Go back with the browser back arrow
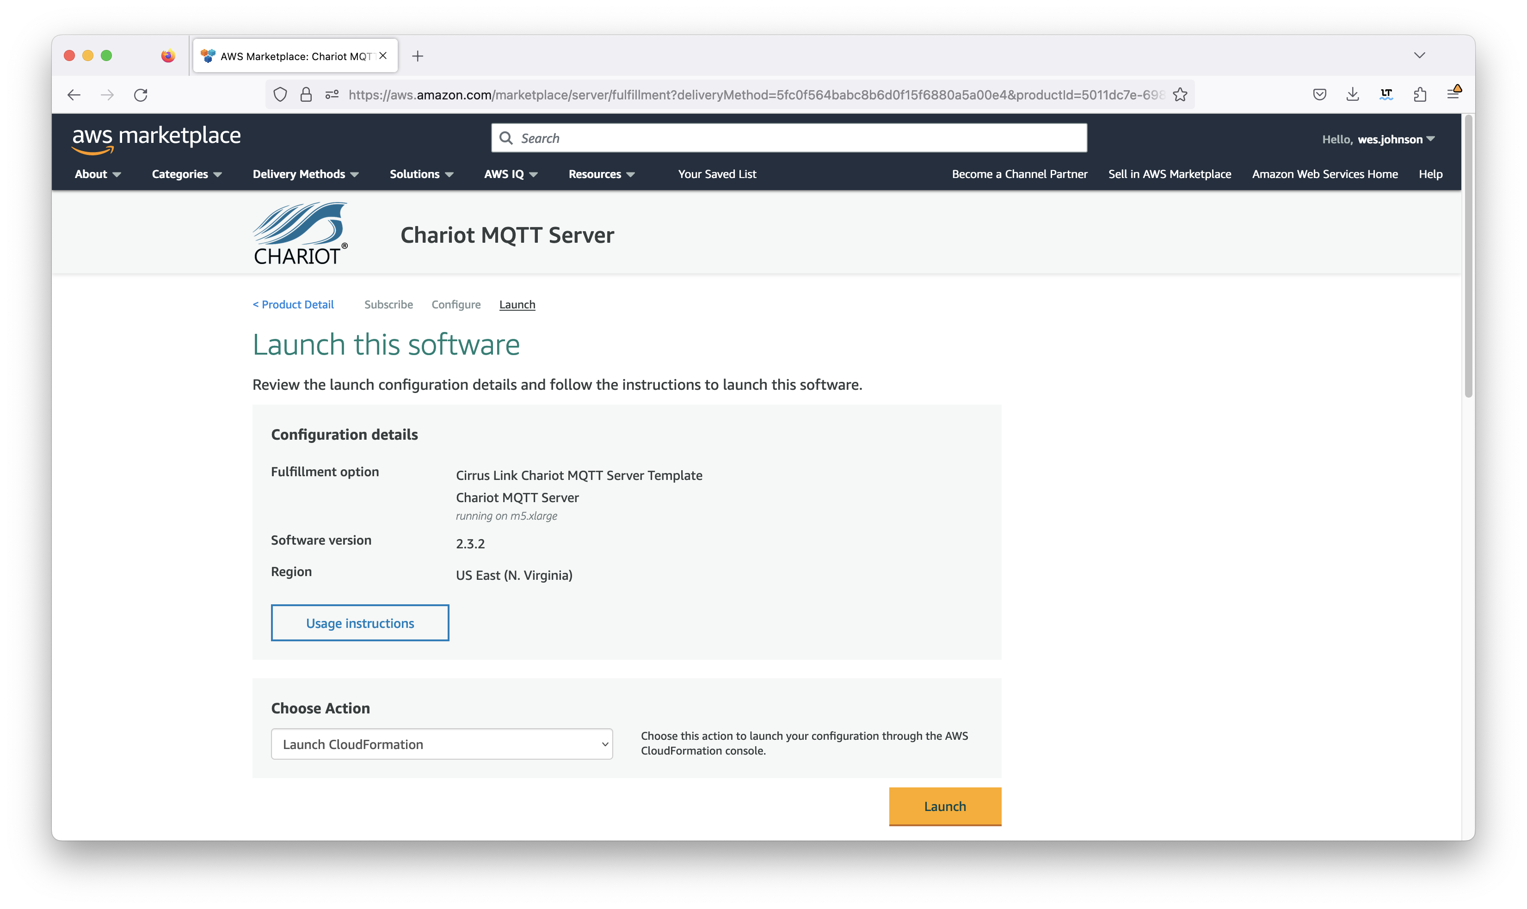Screen dimensions: 1527x909 (74, 95)
